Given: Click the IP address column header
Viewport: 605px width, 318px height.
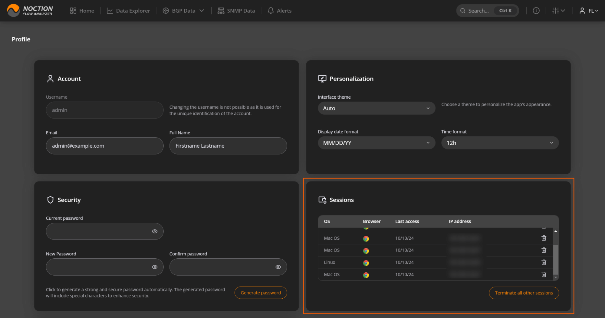Looking at the screenshot, I should (x=460, y=221).
